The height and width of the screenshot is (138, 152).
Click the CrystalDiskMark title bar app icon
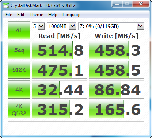tap(6, 5)
